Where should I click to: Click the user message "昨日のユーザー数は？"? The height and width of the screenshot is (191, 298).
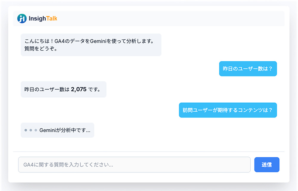point(248,69)
